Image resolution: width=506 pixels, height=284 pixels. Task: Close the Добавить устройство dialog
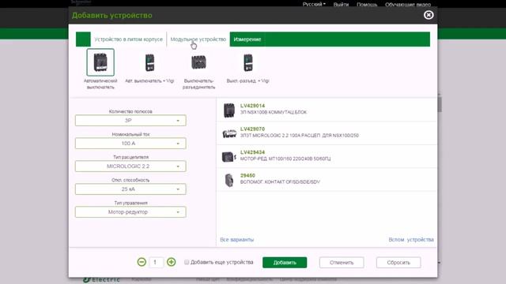click(x=429, y=15)
